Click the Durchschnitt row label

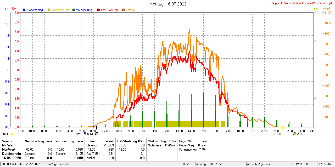12,154
